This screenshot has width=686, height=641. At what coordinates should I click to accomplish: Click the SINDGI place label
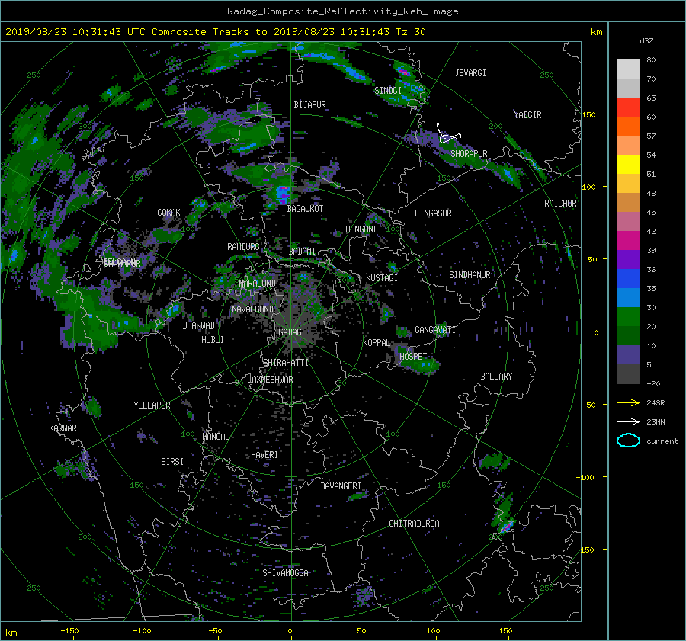(388, 91)
